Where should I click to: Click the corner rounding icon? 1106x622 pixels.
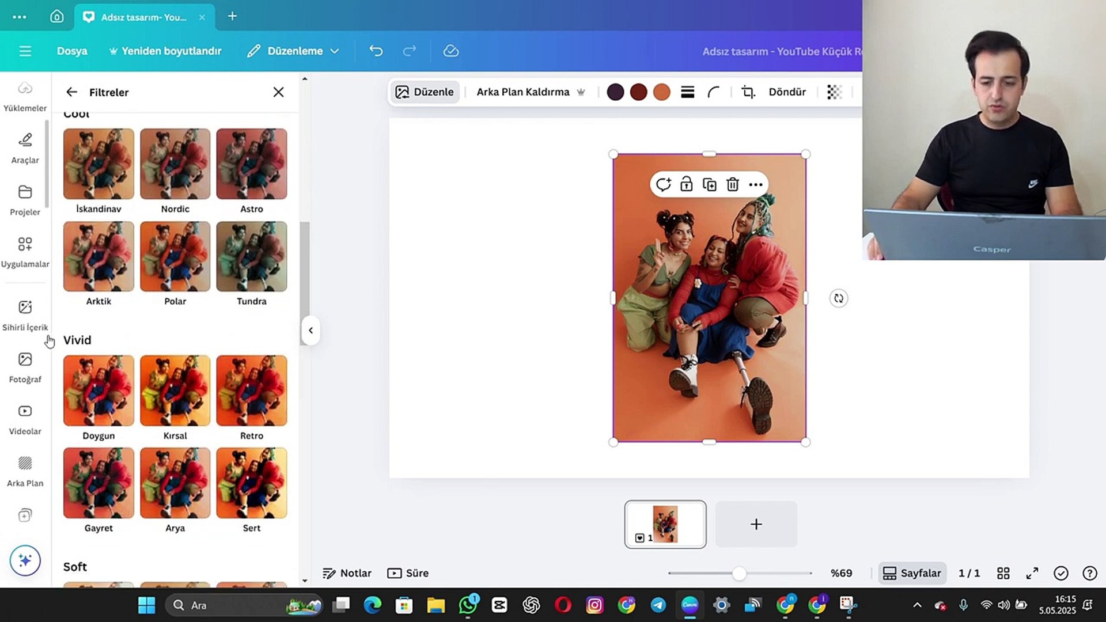point(714,92)
